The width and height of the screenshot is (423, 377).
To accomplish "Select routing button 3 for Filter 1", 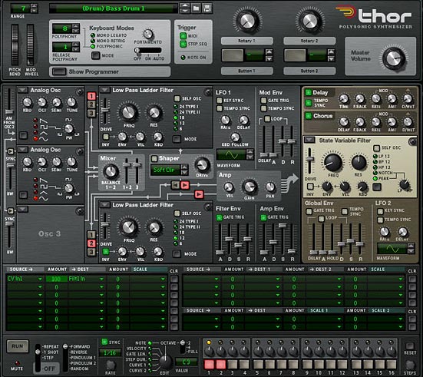I will pyautogui.click(x=91, y=113).
